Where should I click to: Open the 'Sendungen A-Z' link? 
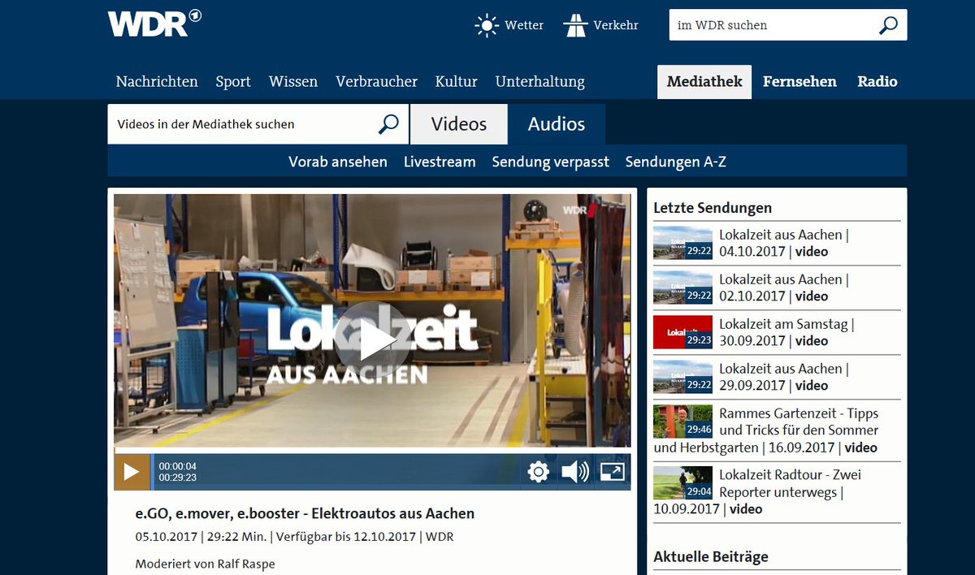tap(676, 162)
